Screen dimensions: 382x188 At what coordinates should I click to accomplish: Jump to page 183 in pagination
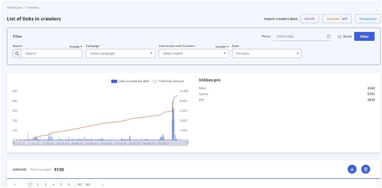tap(87, 184)
